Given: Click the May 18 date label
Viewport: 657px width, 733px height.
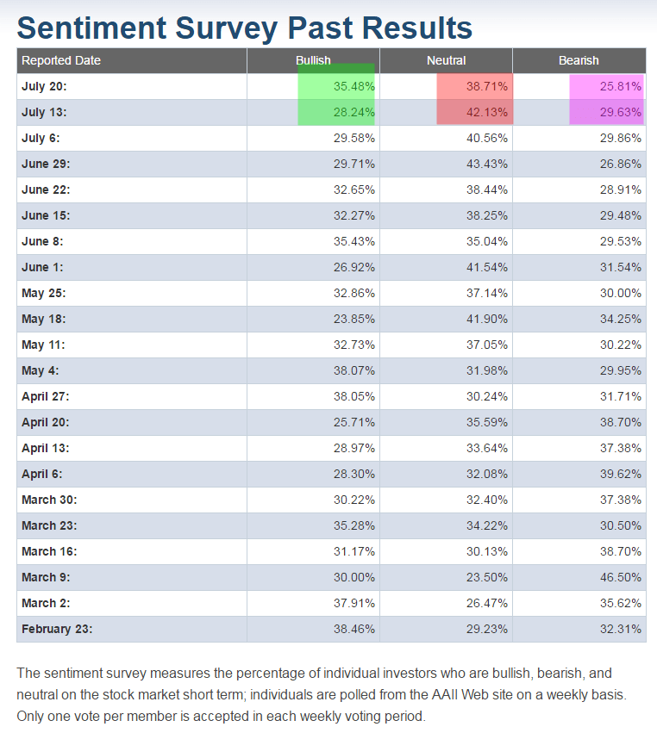Looking at the screenshot, I should tap(43, 320).
